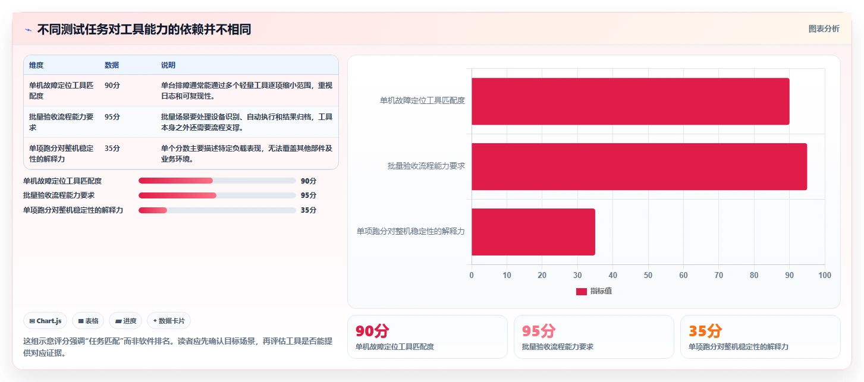Click the description starting 单个分数主要描述
Screen dimensions: 864x382
point(247,153)
